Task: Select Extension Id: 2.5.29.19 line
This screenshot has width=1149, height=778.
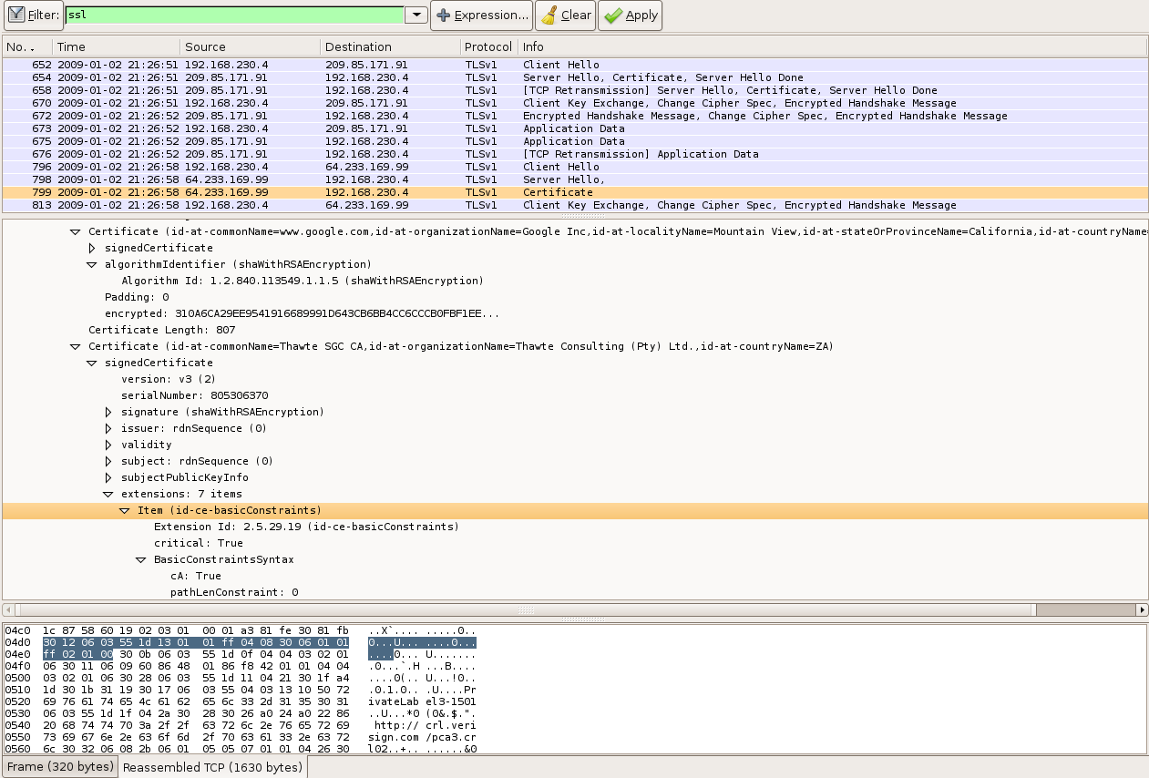Action: click(306, 527)
